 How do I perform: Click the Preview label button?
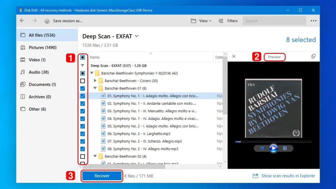coord(274,57)
